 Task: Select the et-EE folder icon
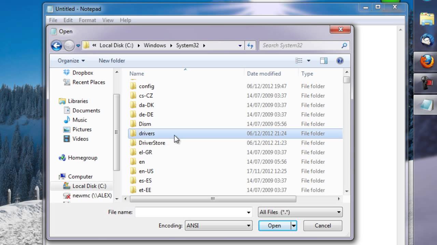(x=133, y=190)
